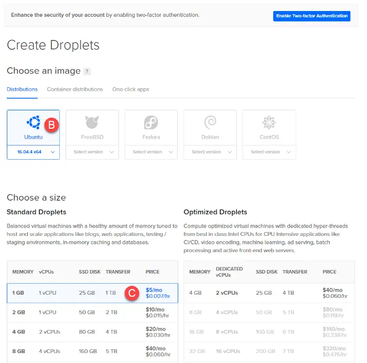Select the Debian swirl logo

coord(210,122)
